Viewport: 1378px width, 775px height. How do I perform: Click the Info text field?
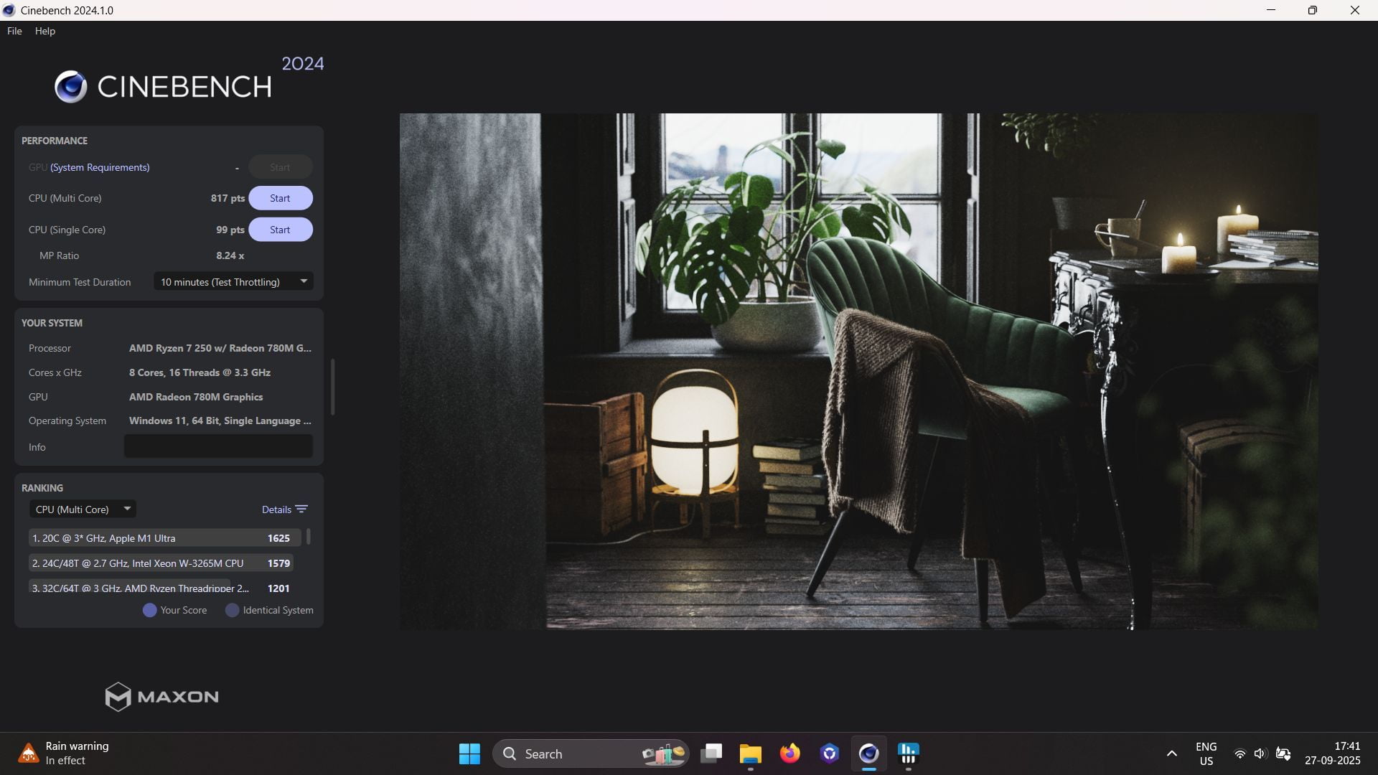point(218,446)
